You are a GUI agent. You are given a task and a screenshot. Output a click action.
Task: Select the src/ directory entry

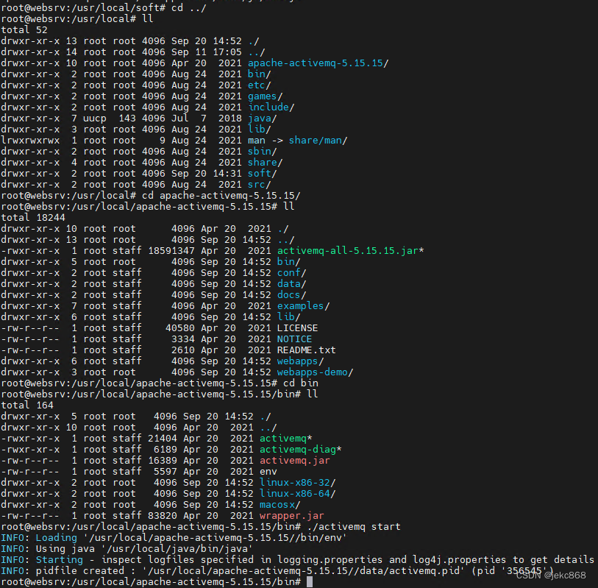pyautogui.click(x=260, y=185)
